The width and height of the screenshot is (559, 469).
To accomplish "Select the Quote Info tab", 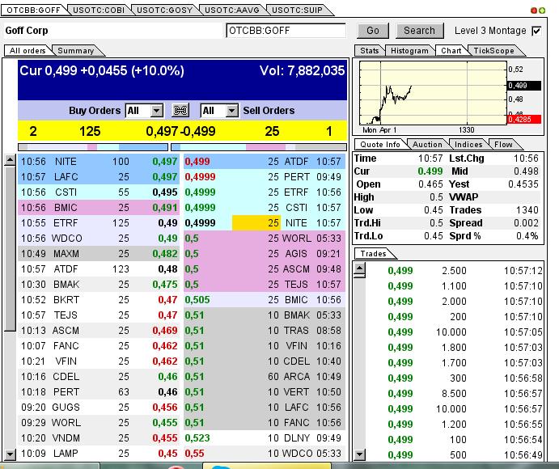I will click(380, 144).
